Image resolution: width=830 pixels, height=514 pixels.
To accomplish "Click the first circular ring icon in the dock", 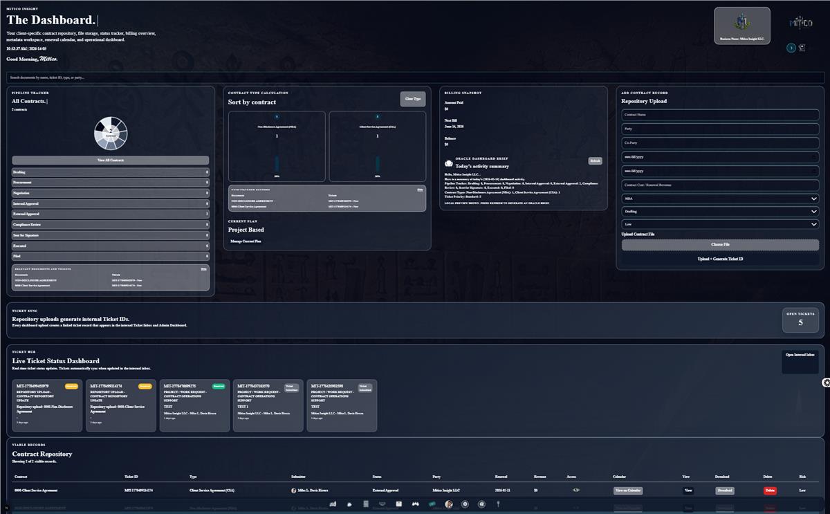I will point(465,504).
